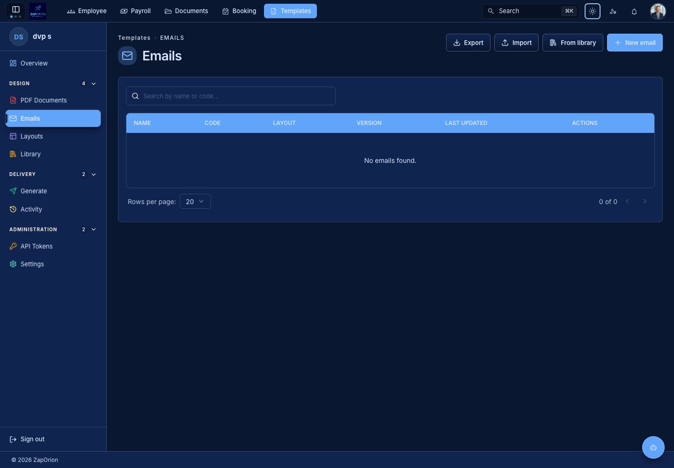This screenshot has height=468, width=674.
Task: Open the chatbot assistant button
Action: coord(653,447)
